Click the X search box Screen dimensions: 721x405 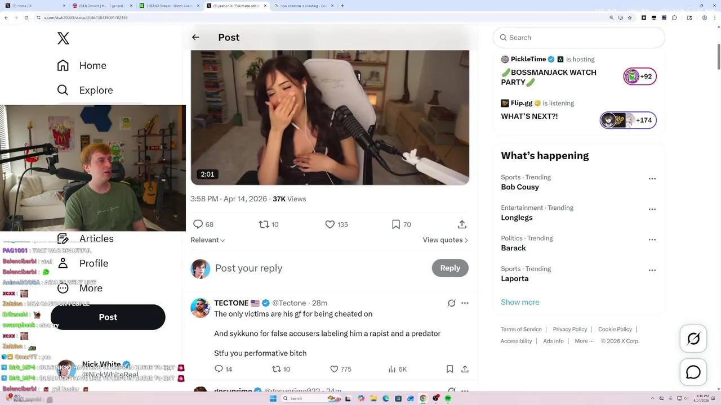[x=579, y=37]
